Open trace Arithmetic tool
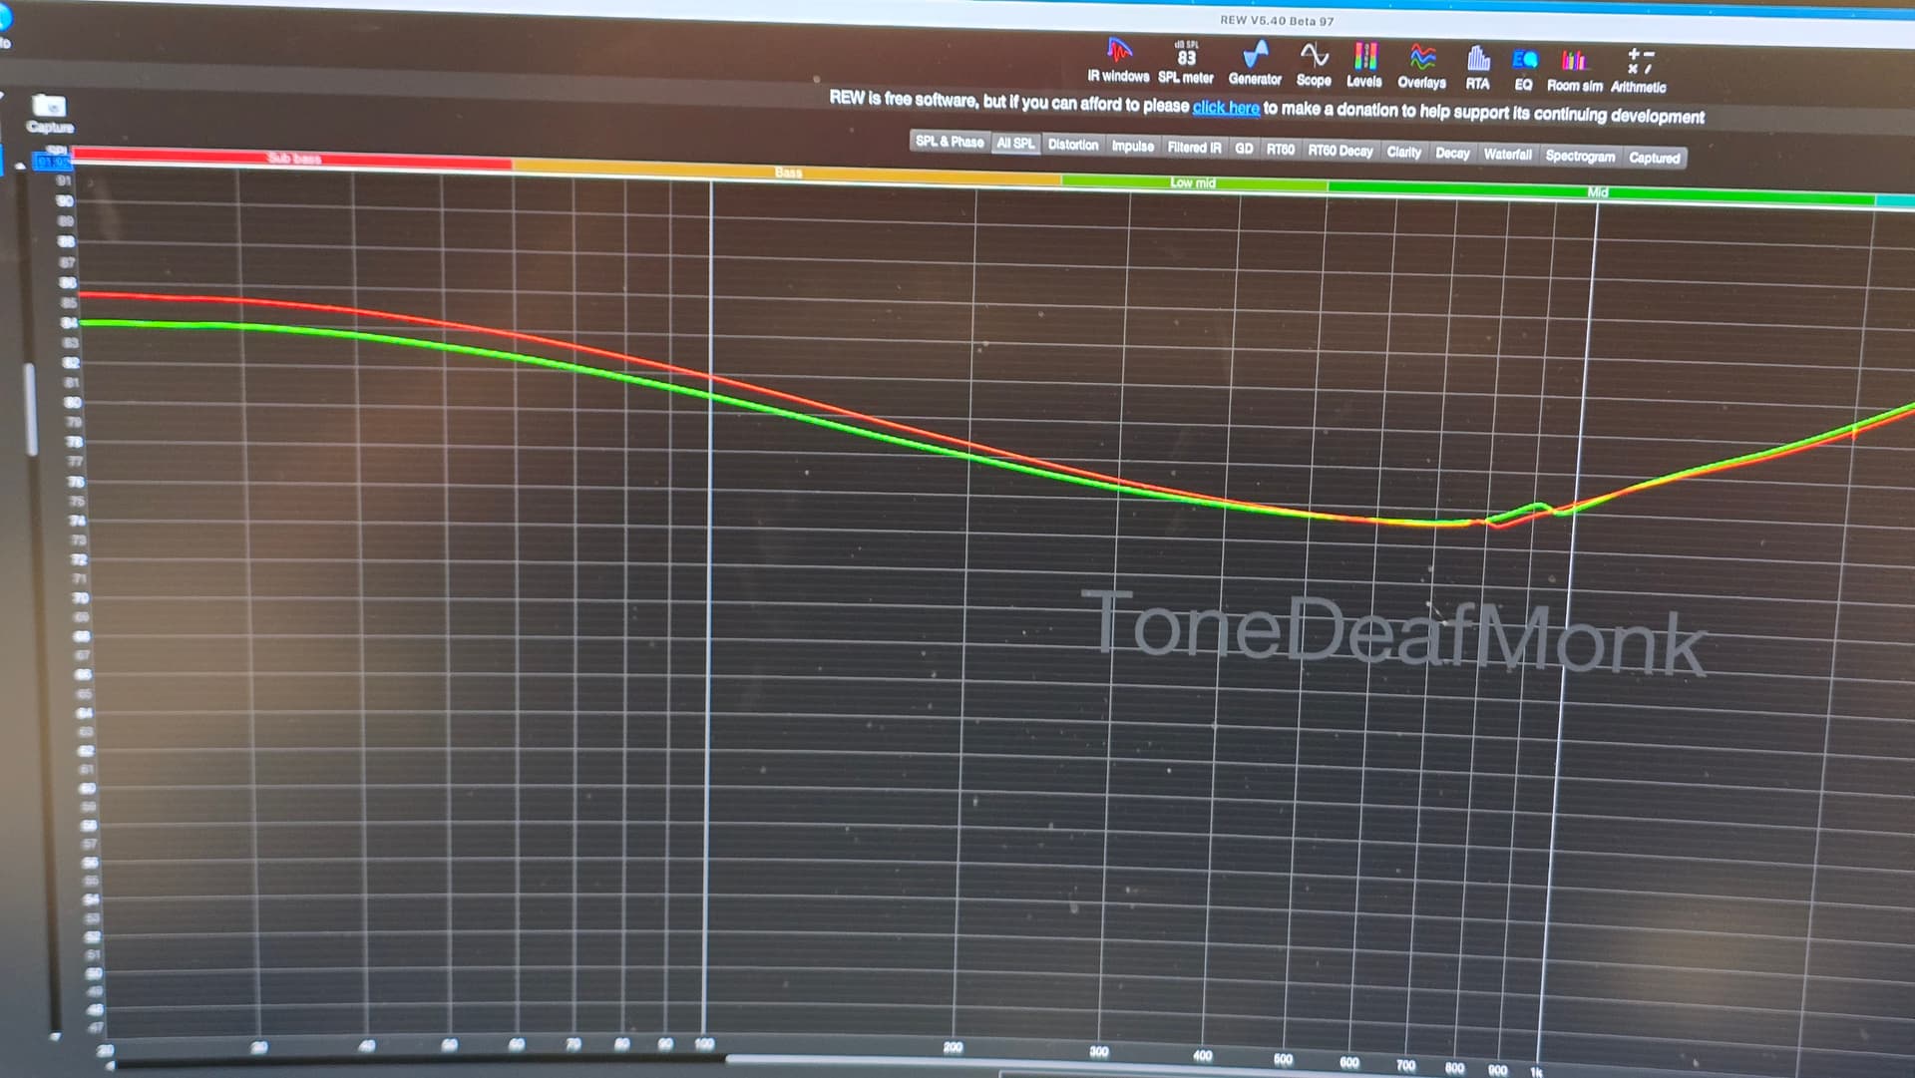The width and height of the screenshot is (1915, 1078). (1639, 72)
